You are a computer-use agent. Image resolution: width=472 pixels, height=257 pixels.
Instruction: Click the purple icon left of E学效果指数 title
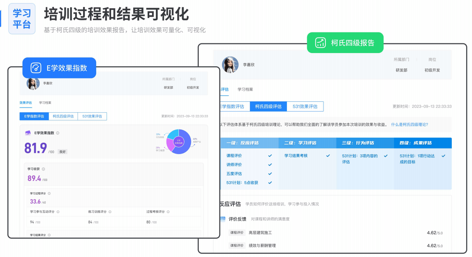tap(28, 133)
